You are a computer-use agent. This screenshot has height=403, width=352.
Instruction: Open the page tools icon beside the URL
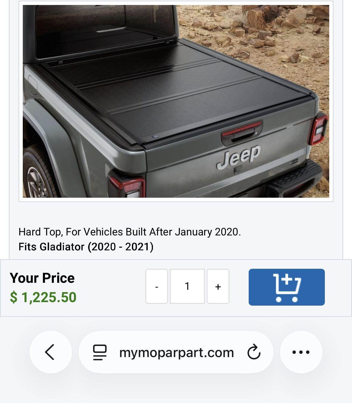click(100, 352)
